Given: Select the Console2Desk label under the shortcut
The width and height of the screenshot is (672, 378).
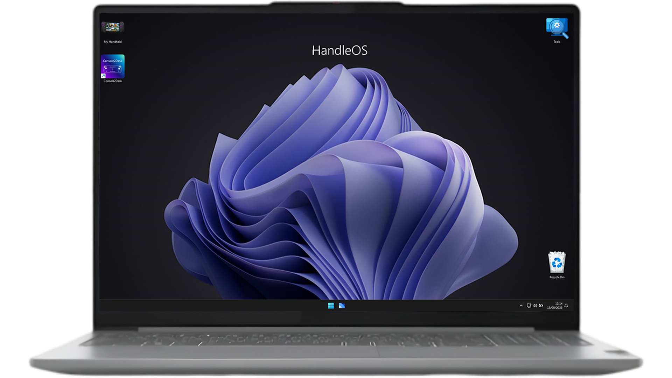Looking at the screenshot, I should pos(113,81).
